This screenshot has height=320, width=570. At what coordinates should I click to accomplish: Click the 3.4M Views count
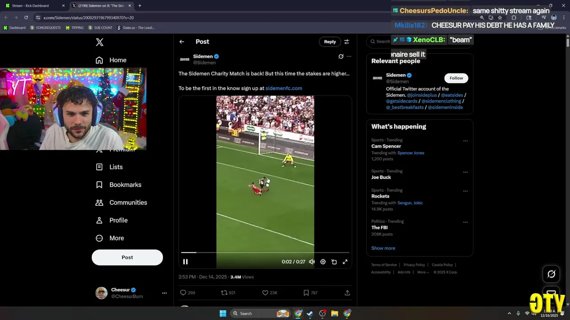tap(242, 277)
